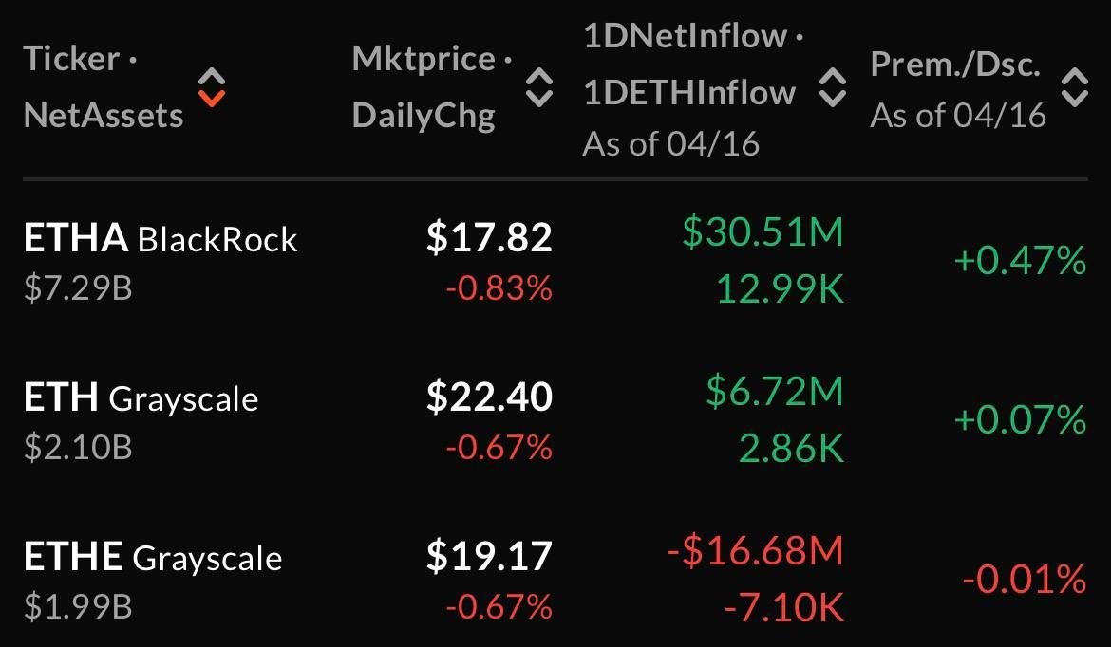Image resolution: width=1111 pixels, height=647 pixels.
Task: Click ETHE net outflow -$16.68M
Action: coord(755,551)
